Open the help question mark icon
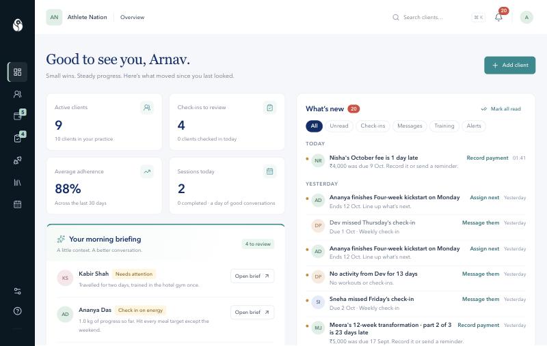Image resolution: width=547 pixels, height=346 pixels. tap(18, 311)
